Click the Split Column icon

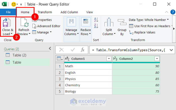coord(109,22)
